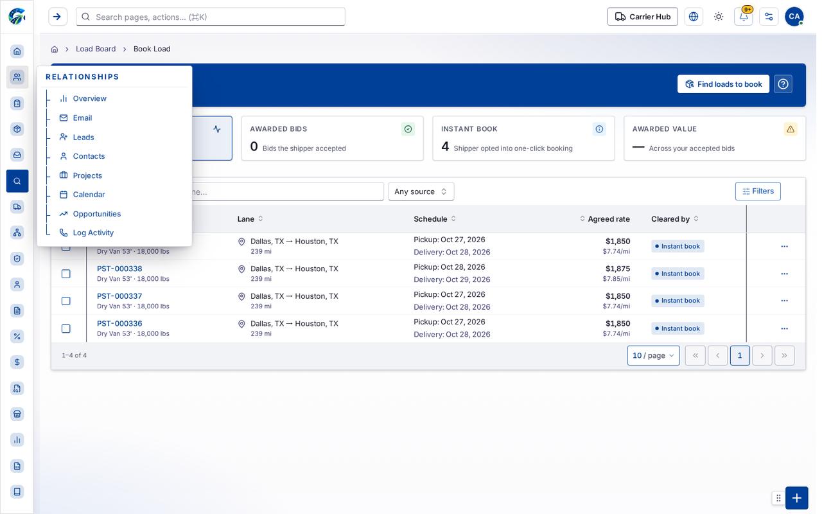Click Find loads to book button
The image size is (822, 514).
(723, 84)
